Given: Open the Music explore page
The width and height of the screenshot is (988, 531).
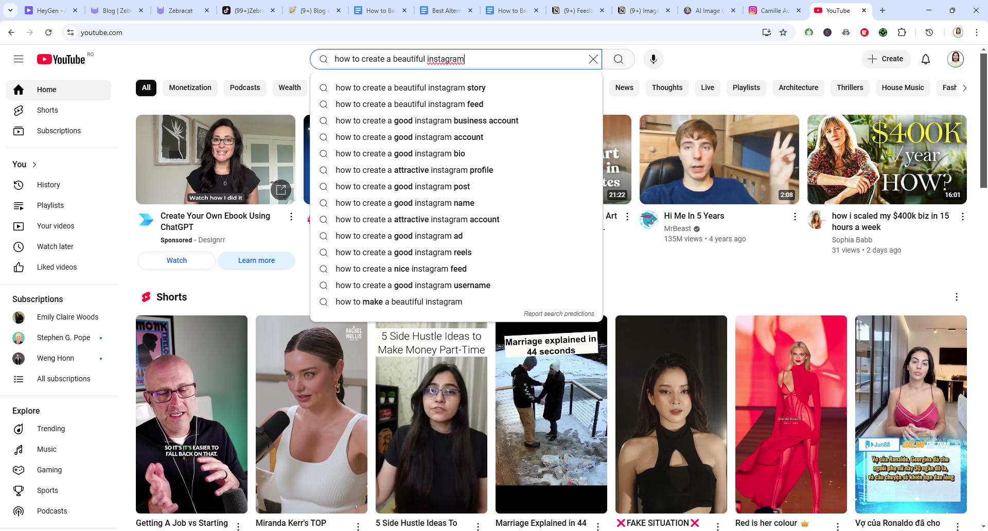Looking at the screenshot, I should tap(59, 449).
